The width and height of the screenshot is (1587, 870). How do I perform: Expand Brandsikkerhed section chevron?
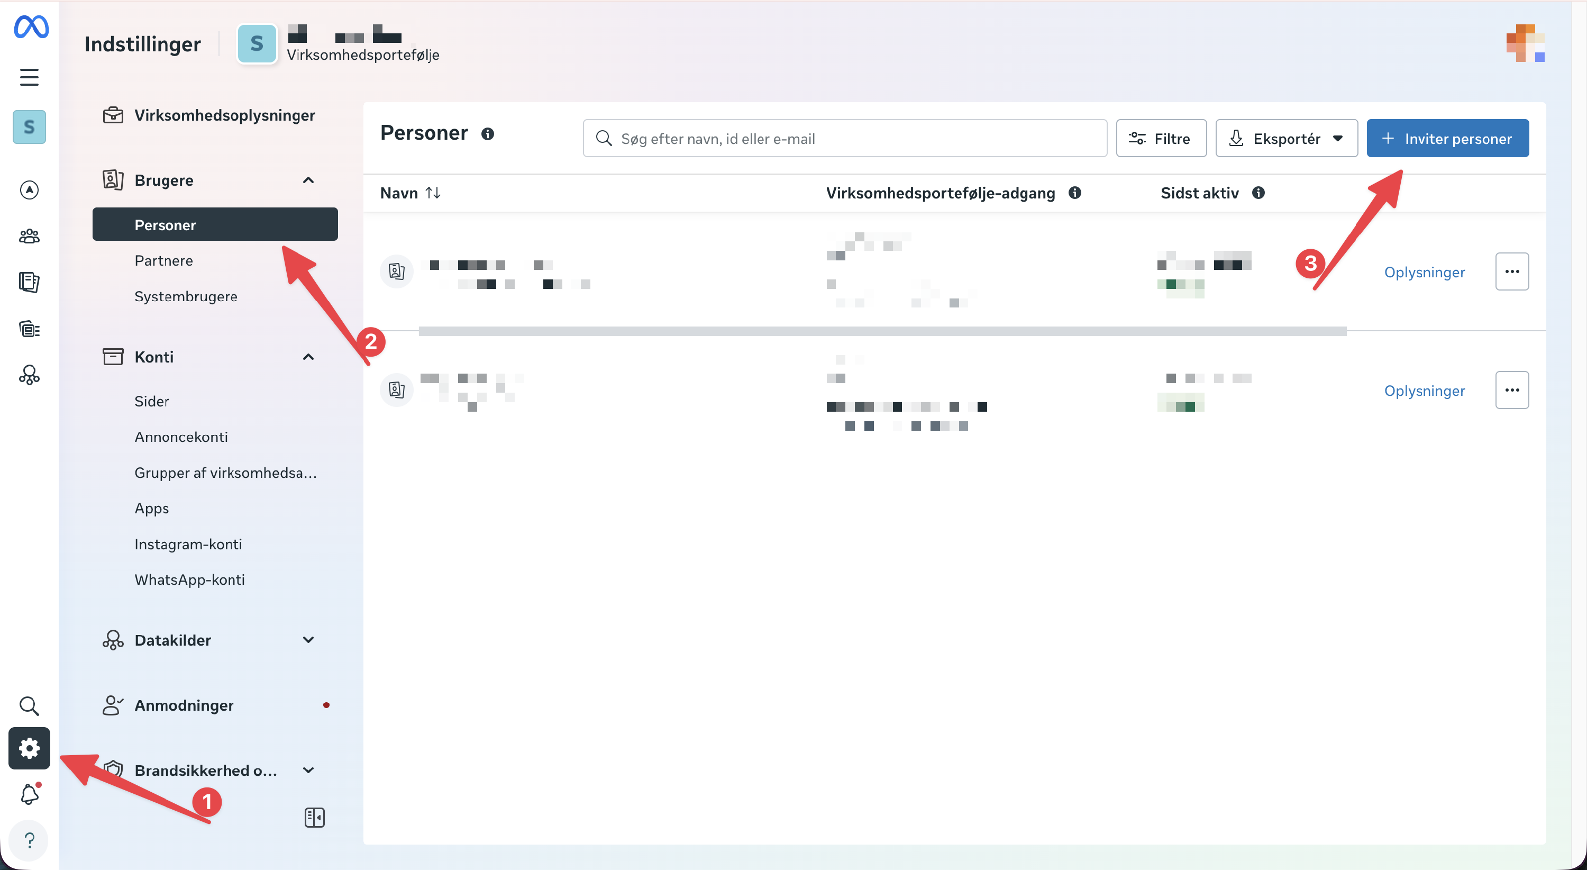coord(308,770)
